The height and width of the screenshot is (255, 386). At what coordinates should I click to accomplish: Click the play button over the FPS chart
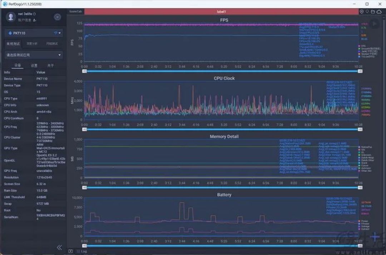pos(375,24)
